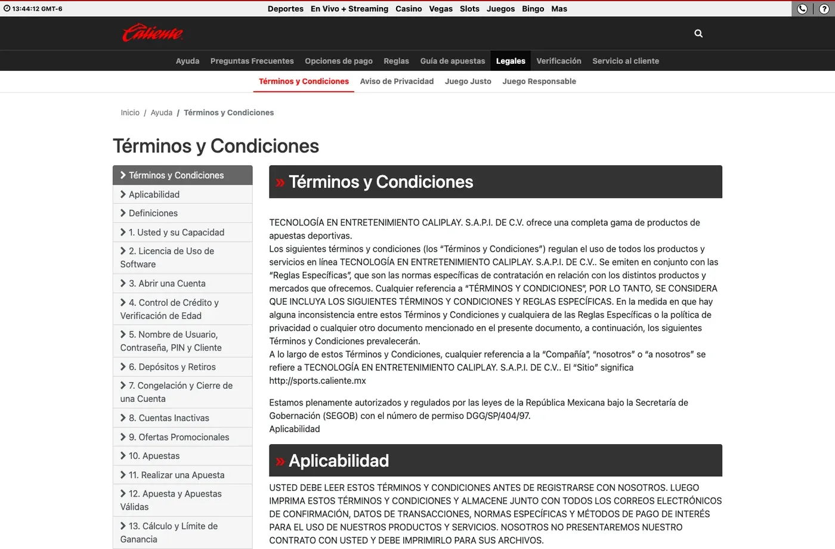Go to 5. Nombre de Usuario section
The width and height of the screenshot is (835, 549).
[183, 341]
